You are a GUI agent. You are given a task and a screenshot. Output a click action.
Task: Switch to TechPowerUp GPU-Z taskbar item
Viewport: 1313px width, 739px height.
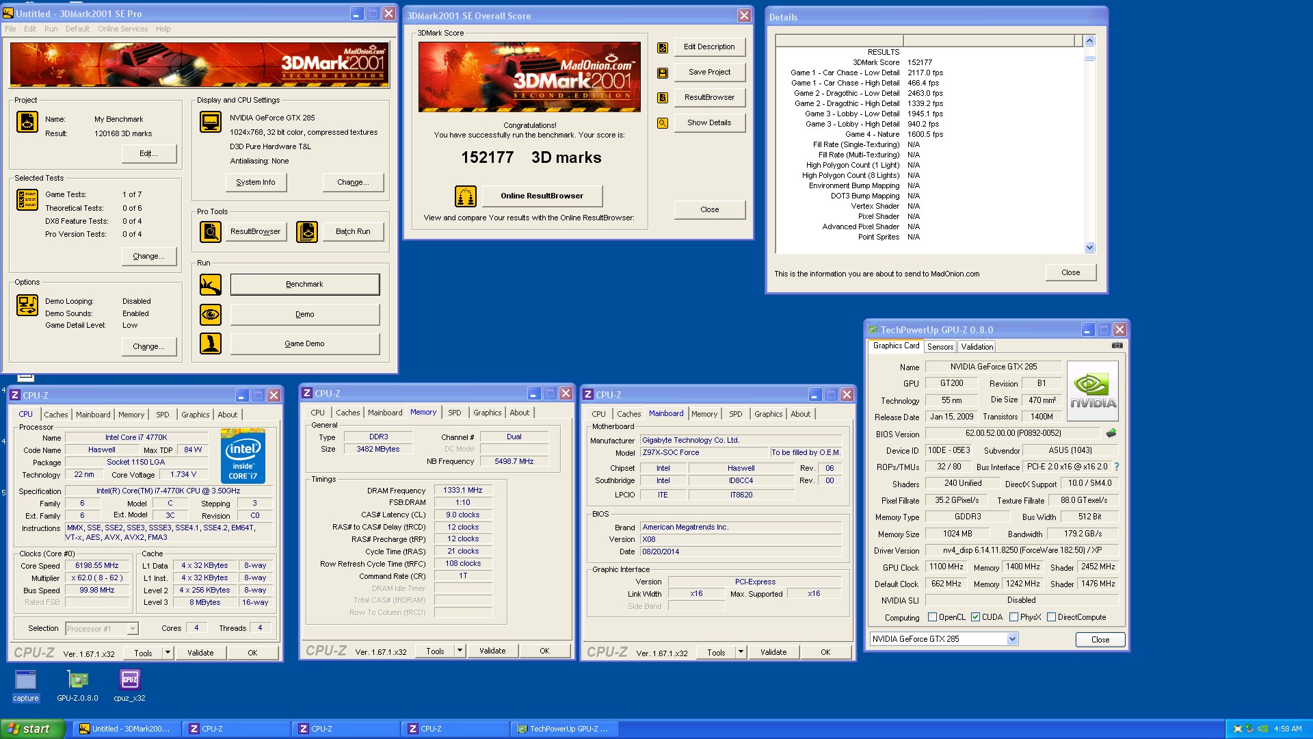pos(565,729)
